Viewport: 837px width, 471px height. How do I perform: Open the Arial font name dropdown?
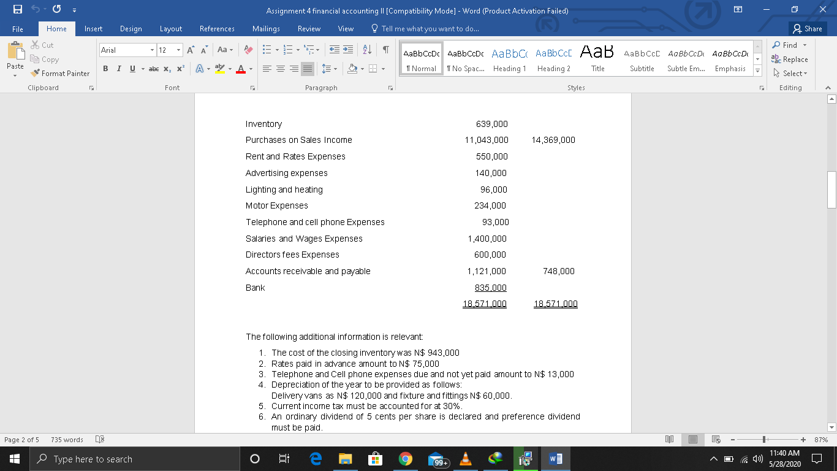click(x=152, y=50)
